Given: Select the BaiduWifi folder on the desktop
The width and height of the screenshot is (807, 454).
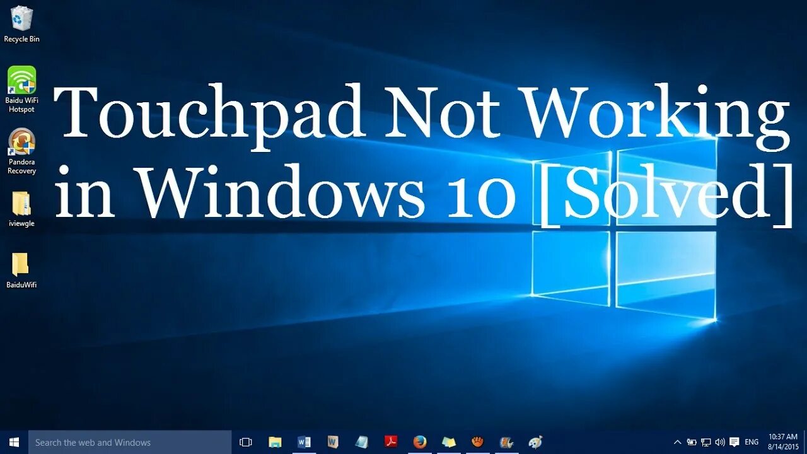Looking at the screenshot, I should pos(21,271).
